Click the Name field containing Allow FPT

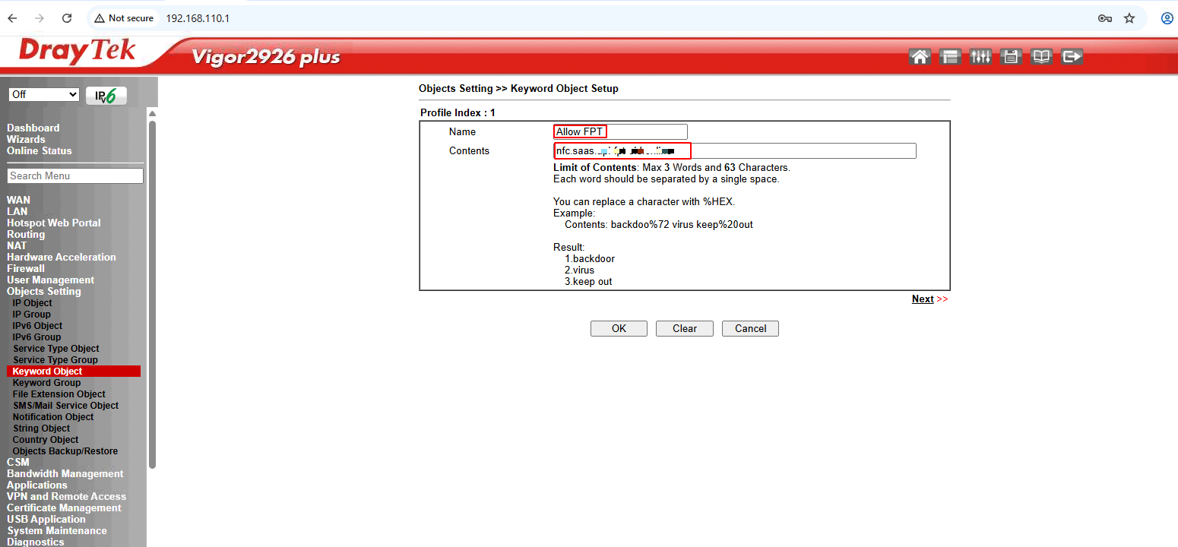(x=620, y=131)
